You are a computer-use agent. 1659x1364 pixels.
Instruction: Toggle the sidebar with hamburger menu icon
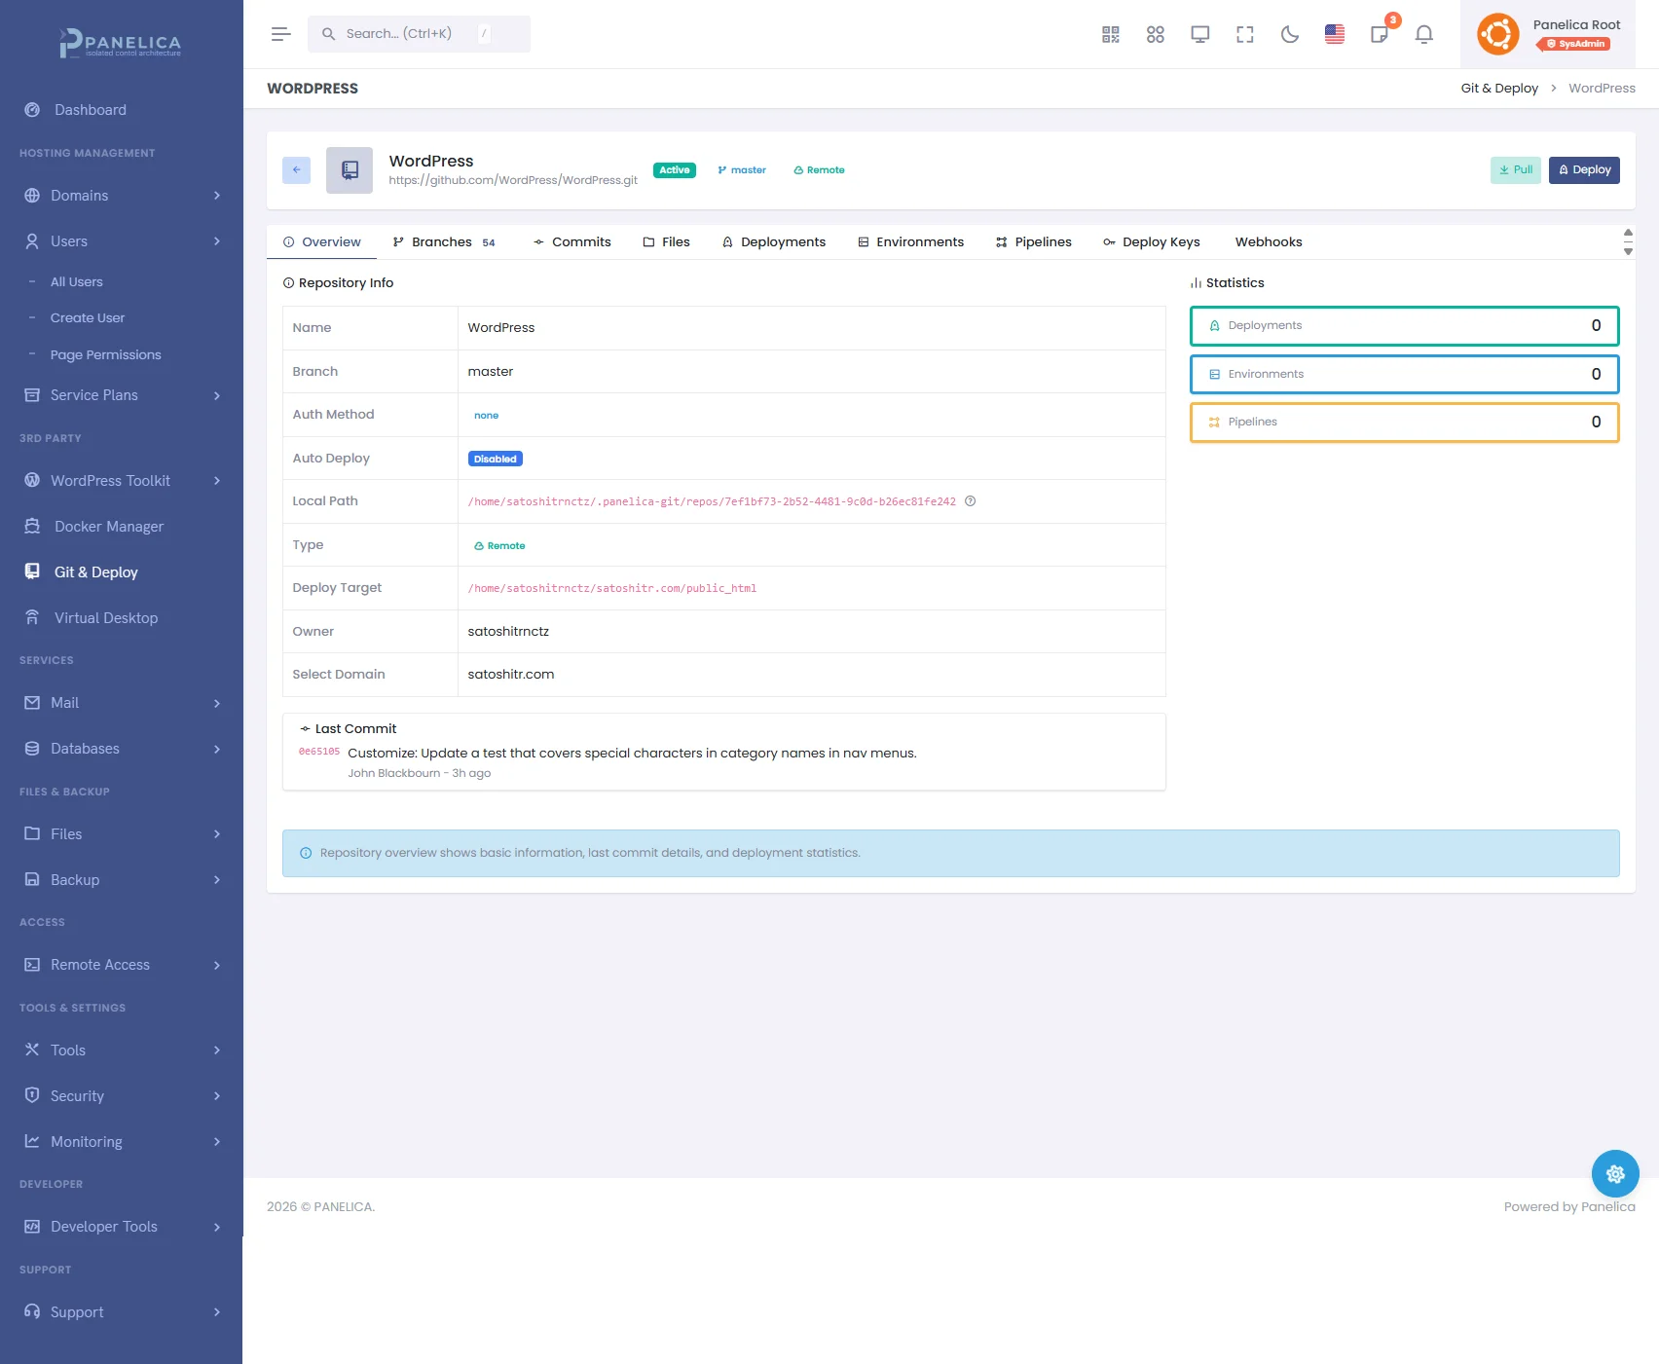point(280,34)
